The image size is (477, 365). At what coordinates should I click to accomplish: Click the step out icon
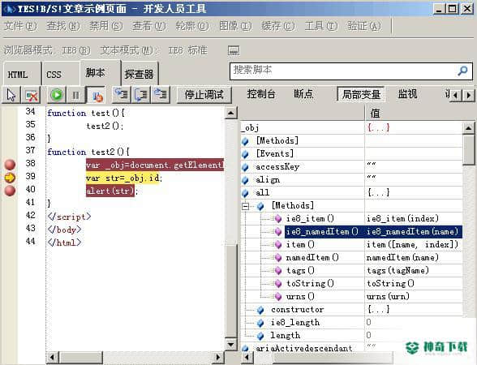click(161, 95)
